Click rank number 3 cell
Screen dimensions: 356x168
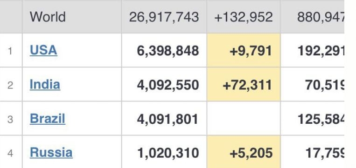[11, 118]
